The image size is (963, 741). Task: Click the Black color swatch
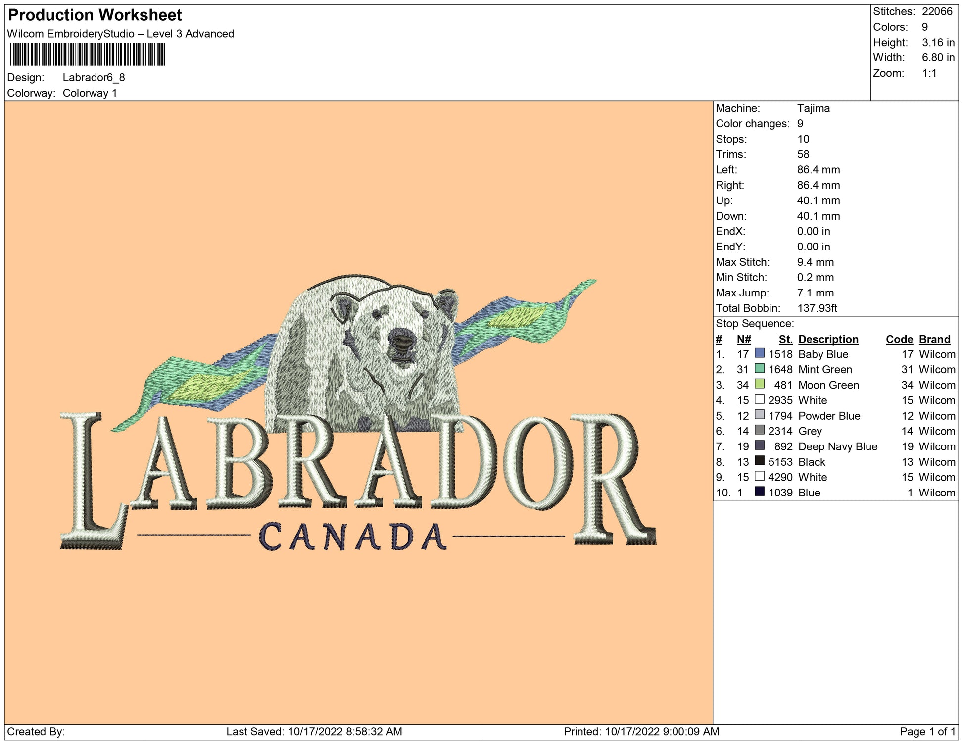tap(759, 461)
